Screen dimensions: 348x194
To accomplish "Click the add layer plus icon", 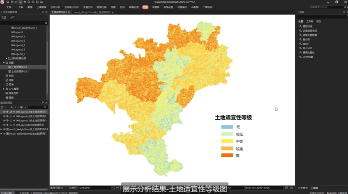I will point(11,107).
